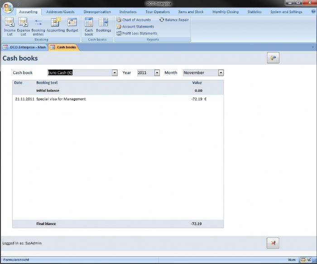Click the Booking entries icon
Viewport: 317px width, 264px height.
[x=38, y=26]
